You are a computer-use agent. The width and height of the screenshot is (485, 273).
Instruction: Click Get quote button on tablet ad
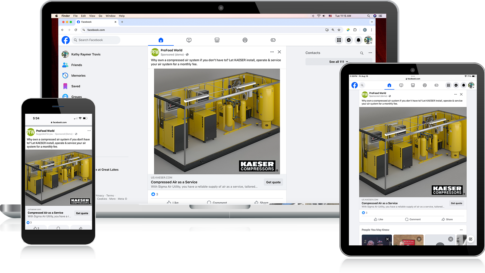(457, 203)
